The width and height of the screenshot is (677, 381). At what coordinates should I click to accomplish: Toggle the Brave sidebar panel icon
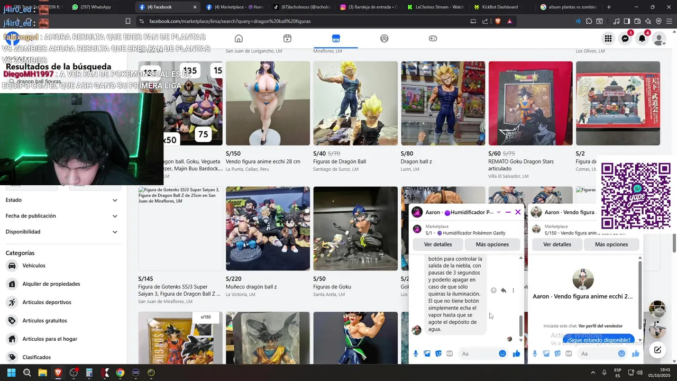pos(627,21)
